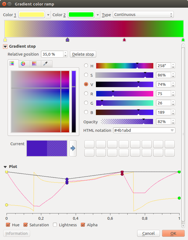Open the color swatches grid tab
Viewport: 188px width, 240px height.
pos(34,64)
